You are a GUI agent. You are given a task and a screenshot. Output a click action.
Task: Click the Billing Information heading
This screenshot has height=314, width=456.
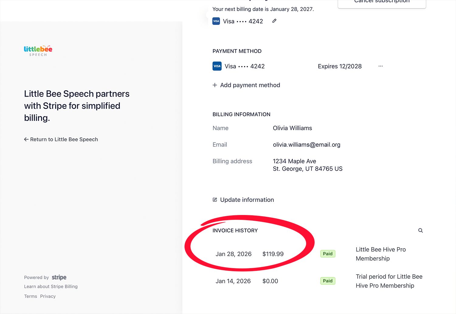[x=241, y=114]
